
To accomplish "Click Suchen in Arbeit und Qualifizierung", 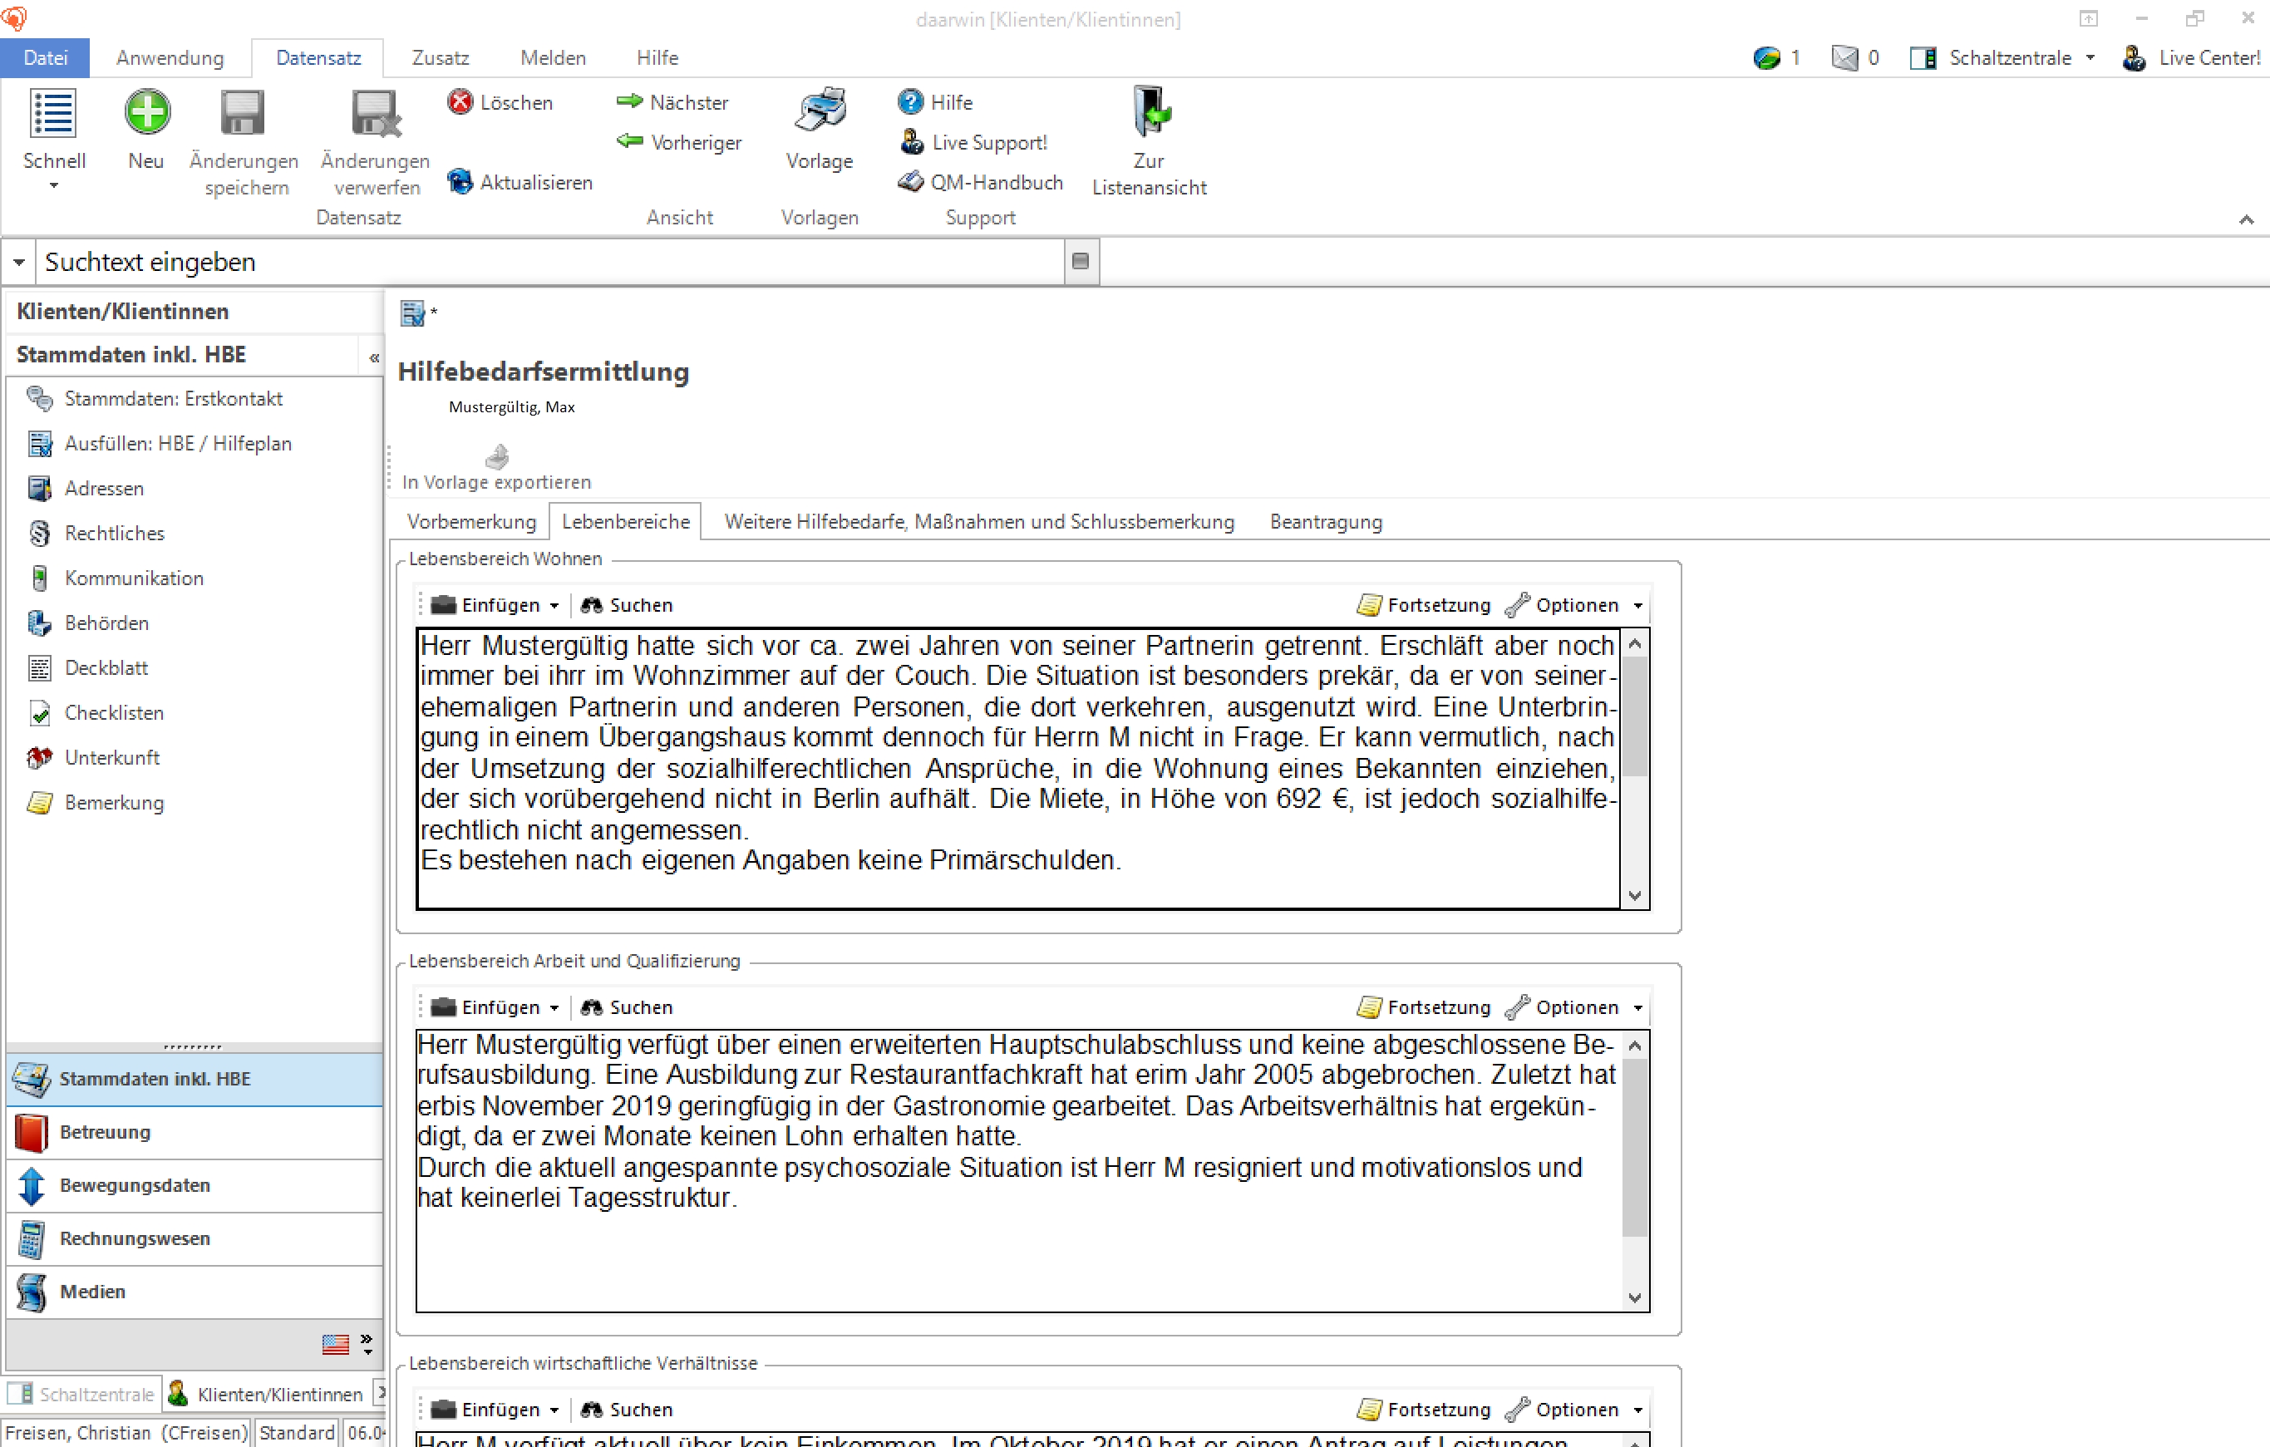I will [x=627, y=1007].
